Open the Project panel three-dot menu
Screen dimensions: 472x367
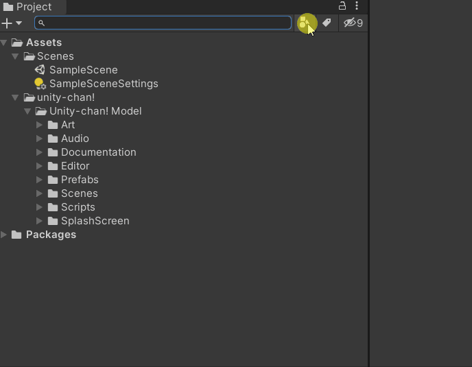tap(357, 5)
